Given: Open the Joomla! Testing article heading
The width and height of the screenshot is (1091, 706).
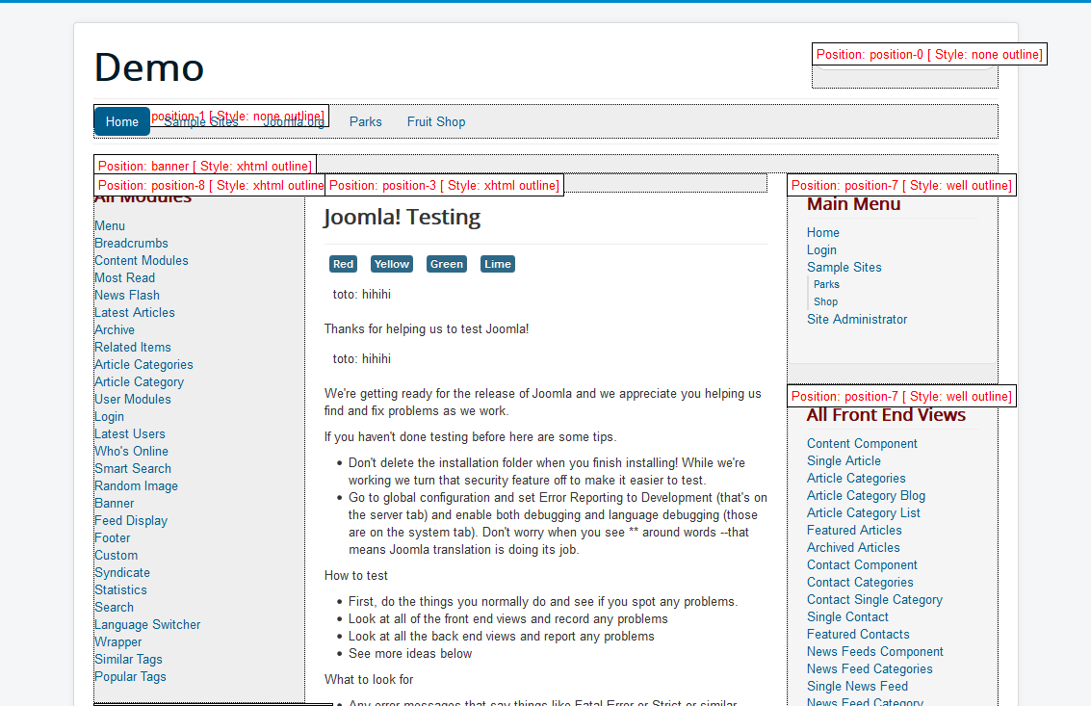Looking at the screenshot, I should click(x=403, y=218).
